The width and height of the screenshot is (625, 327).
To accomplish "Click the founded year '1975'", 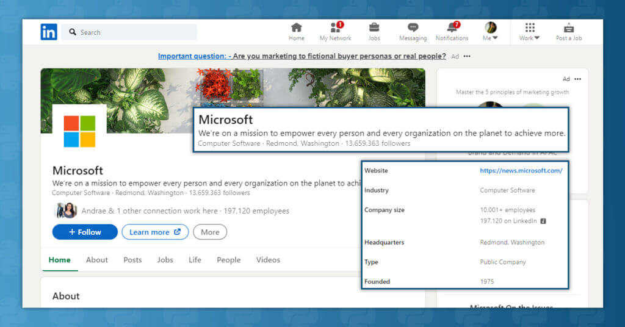I will click(486, 282).
